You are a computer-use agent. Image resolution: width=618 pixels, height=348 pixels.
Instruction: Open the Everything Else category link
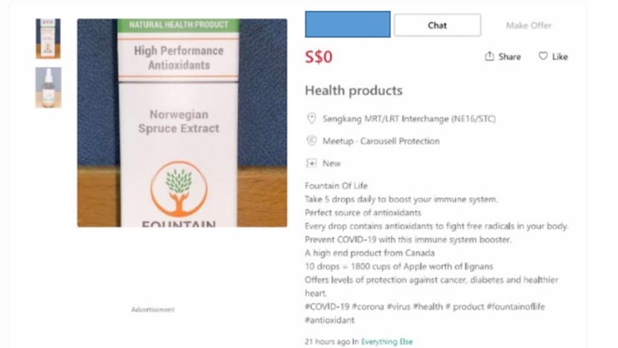387,342
